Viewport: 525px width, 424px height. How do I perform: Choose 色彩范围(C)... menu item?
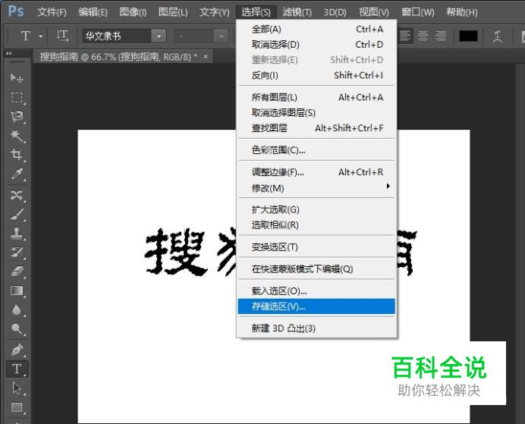(316, 150)
